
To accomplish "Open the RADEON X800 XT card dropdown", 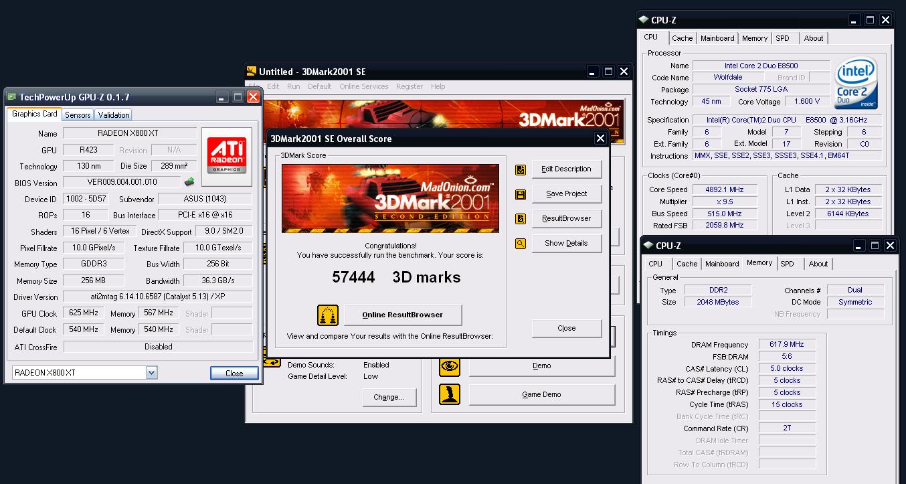I will (x=151, y=373).
